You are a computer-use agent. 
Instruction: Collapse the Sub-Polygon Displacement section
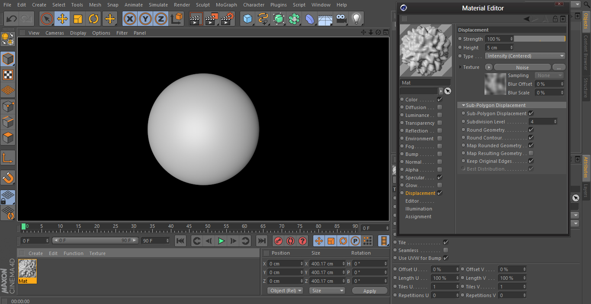pyautogui.click(x=463, y=105)
